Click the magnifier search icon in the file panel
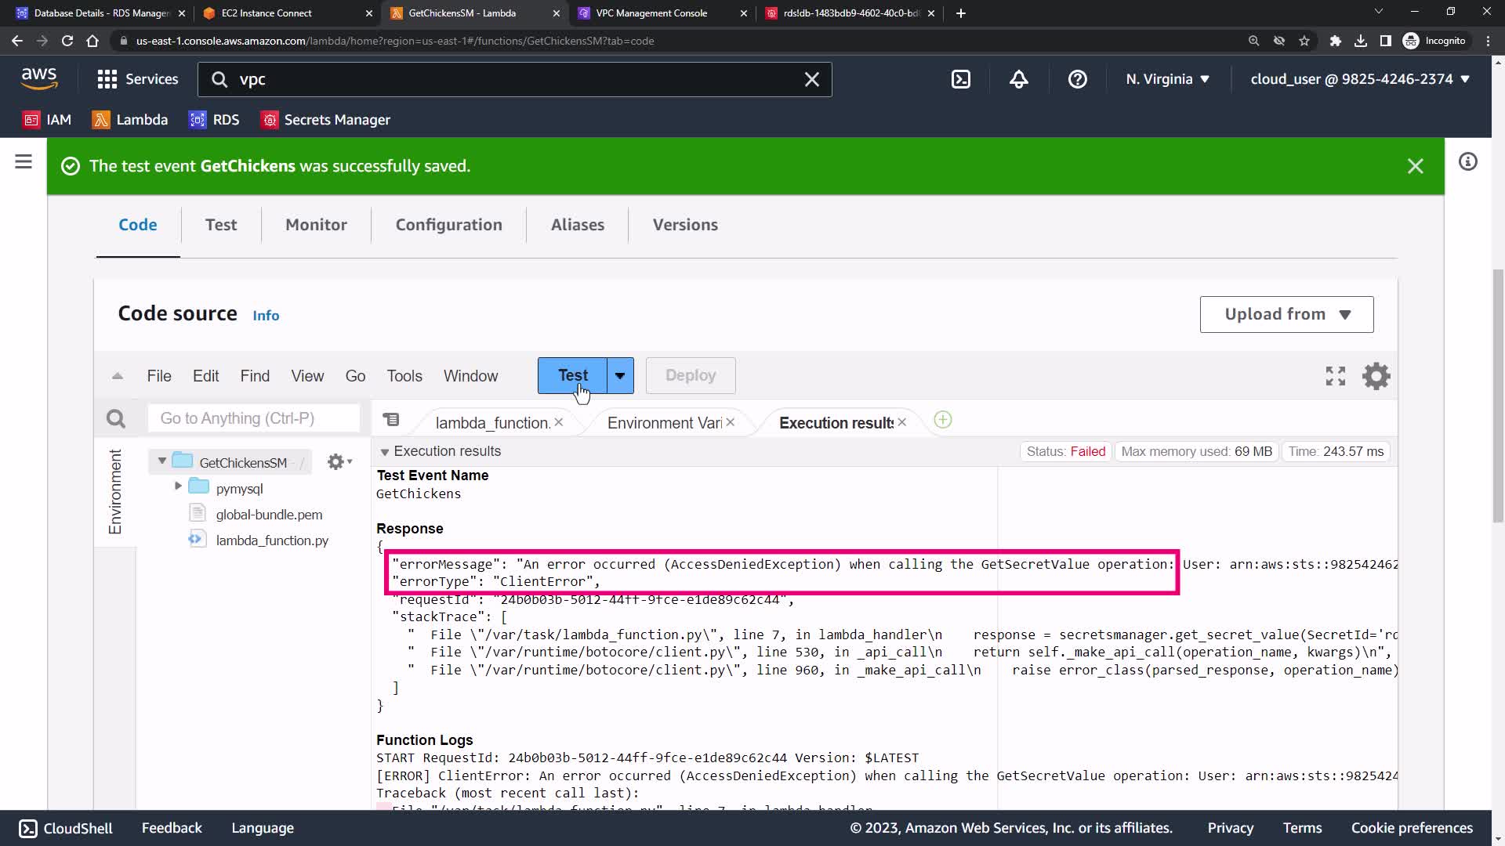This screenshot has width=1505, height=846. pos(116,419)
